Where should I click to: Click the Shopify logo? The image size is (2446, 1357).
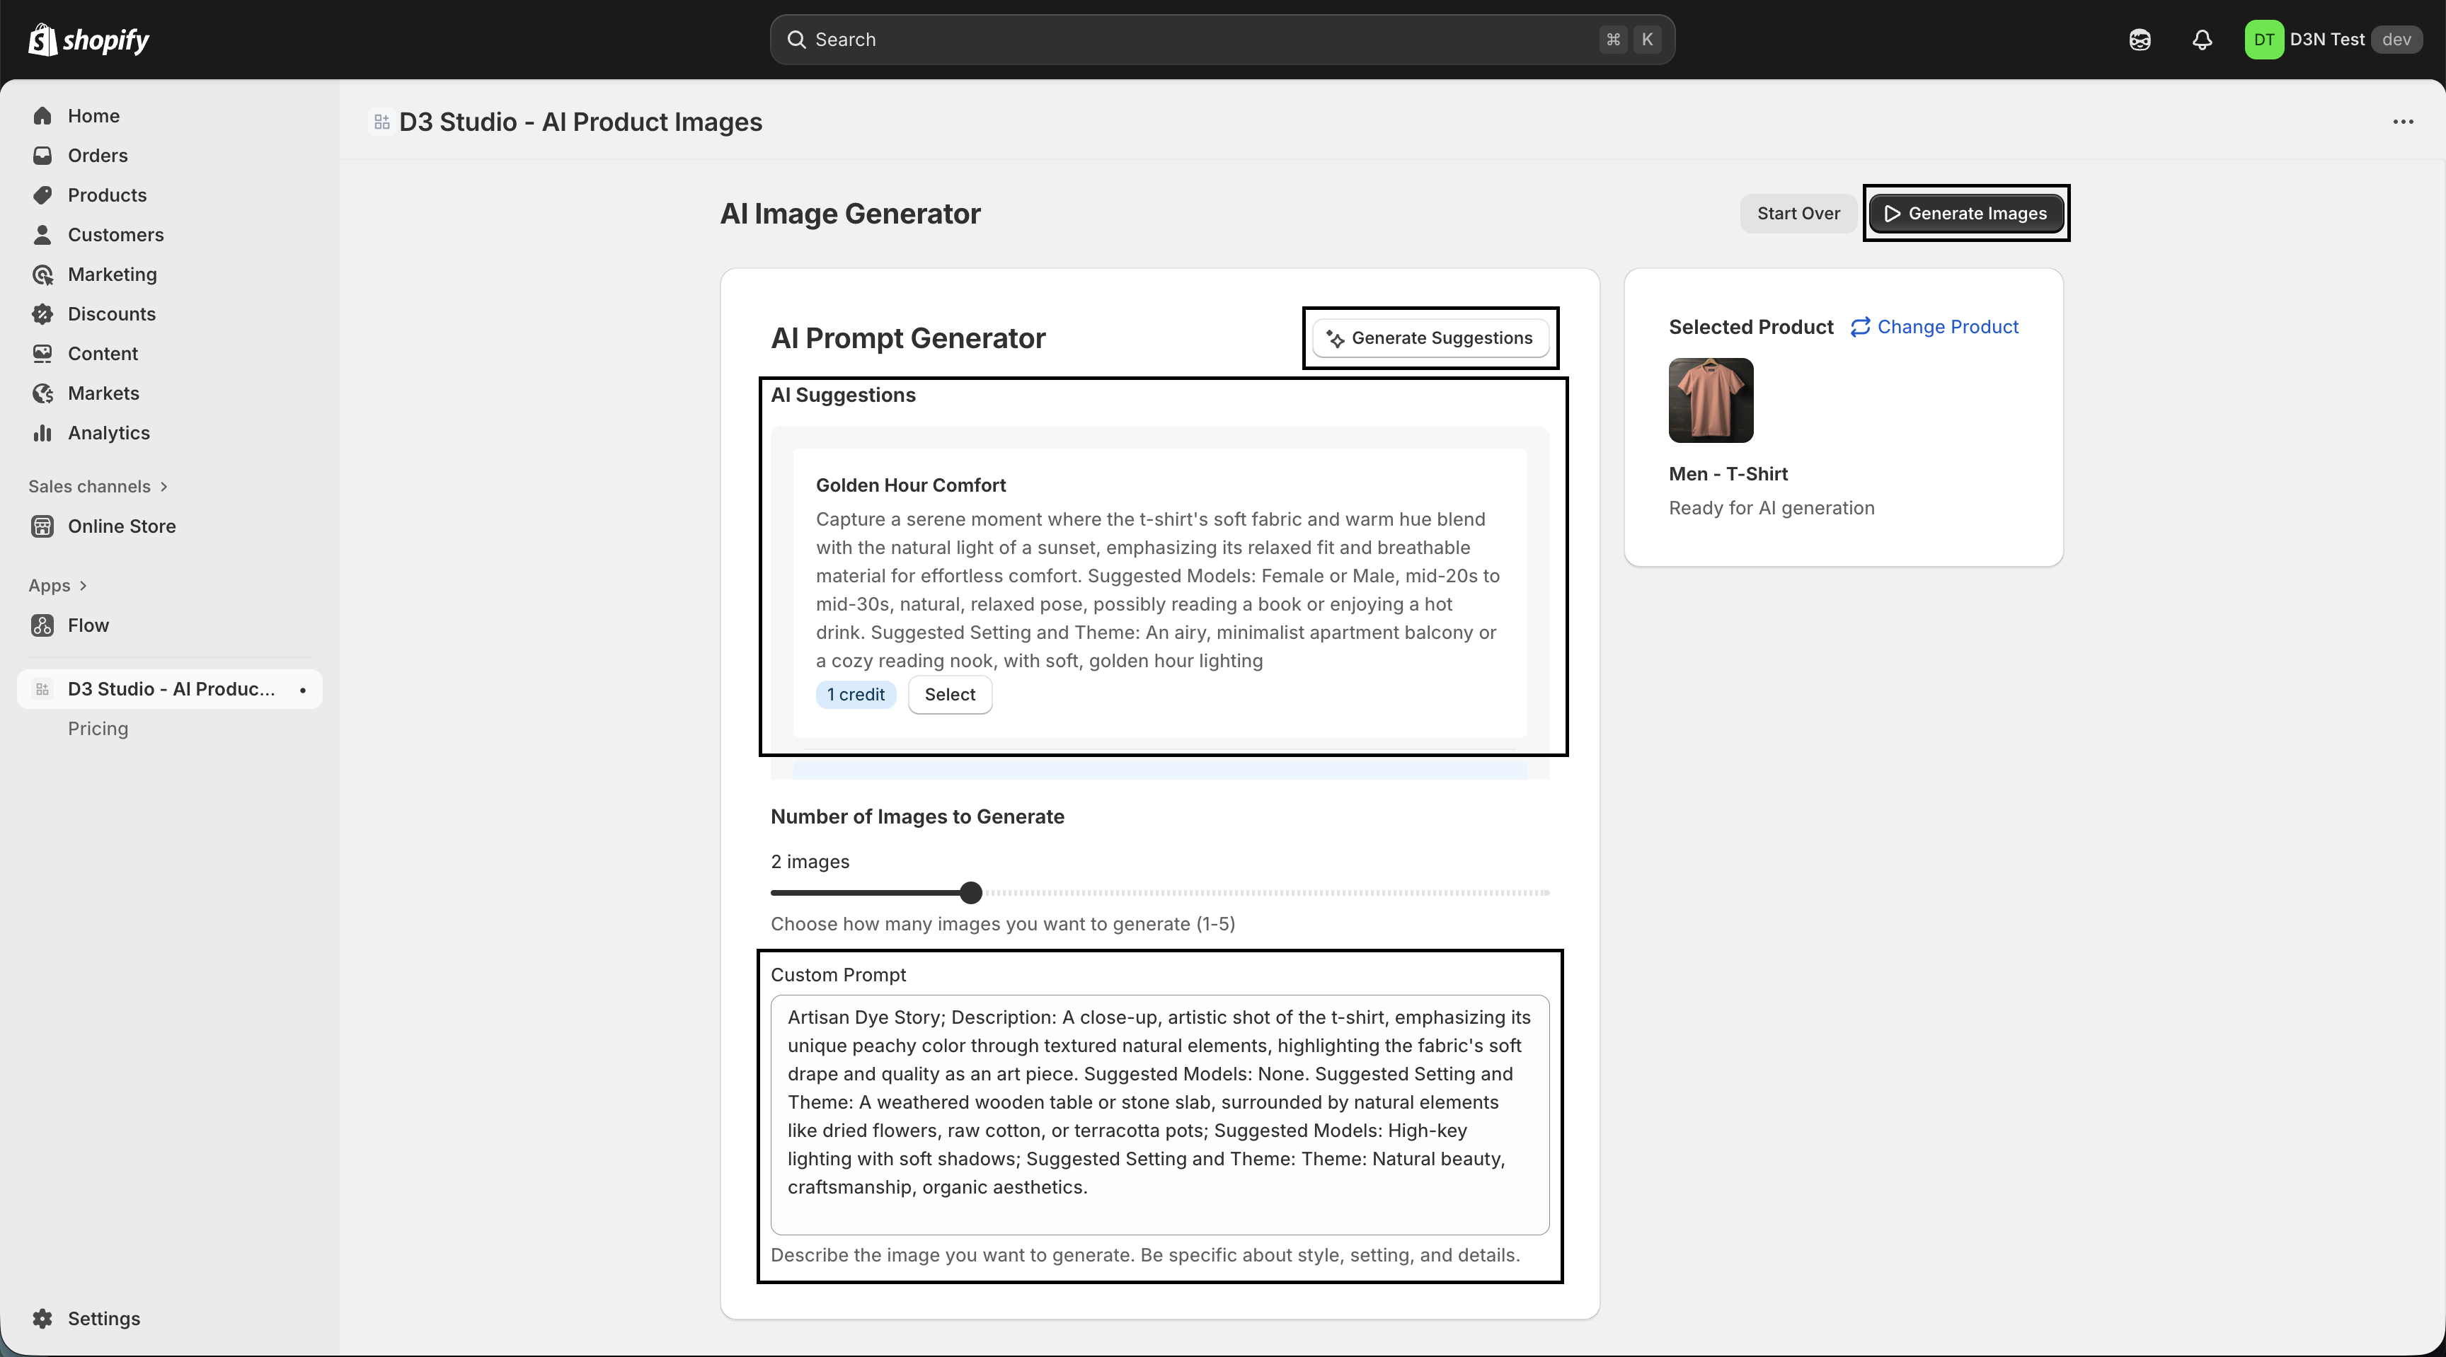click(x=89, y=40)
